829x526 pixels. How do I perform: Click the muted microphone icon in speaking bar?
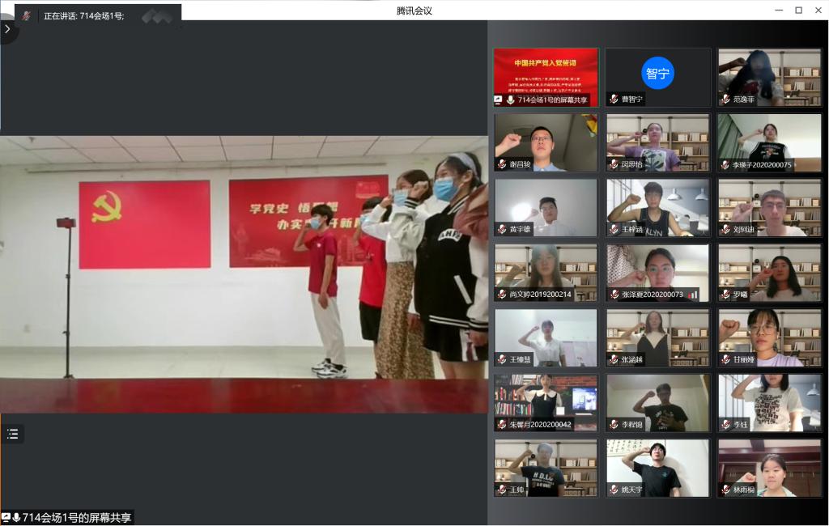pyautogui.click(x=26, y=15)
